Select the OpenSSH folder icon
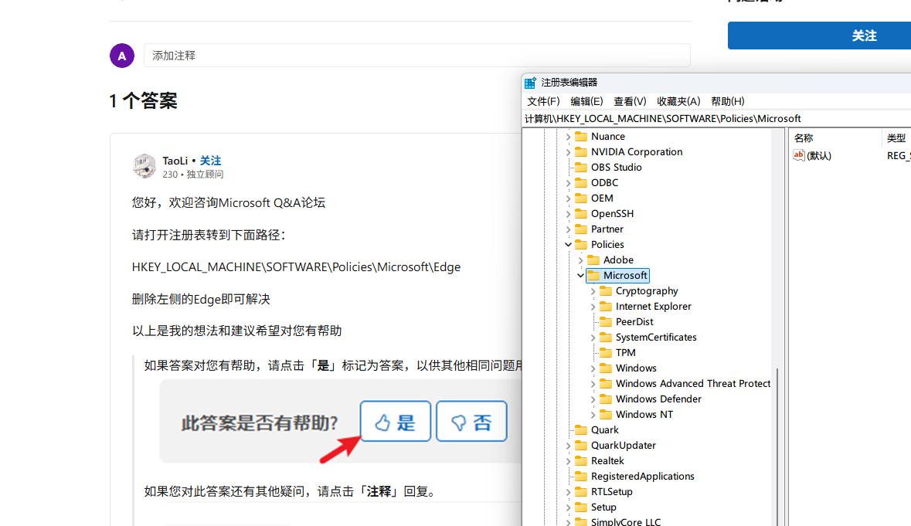Image resolution: width=911 pixels, height=526 pixels. pyautogui.click(x=581, y=214)
